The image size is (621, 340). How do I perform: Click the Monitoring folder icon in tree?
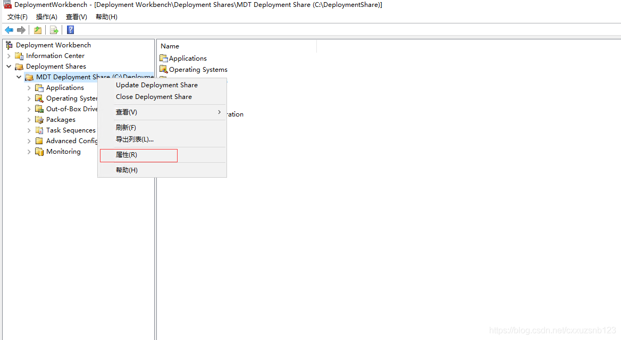[39, 151]
